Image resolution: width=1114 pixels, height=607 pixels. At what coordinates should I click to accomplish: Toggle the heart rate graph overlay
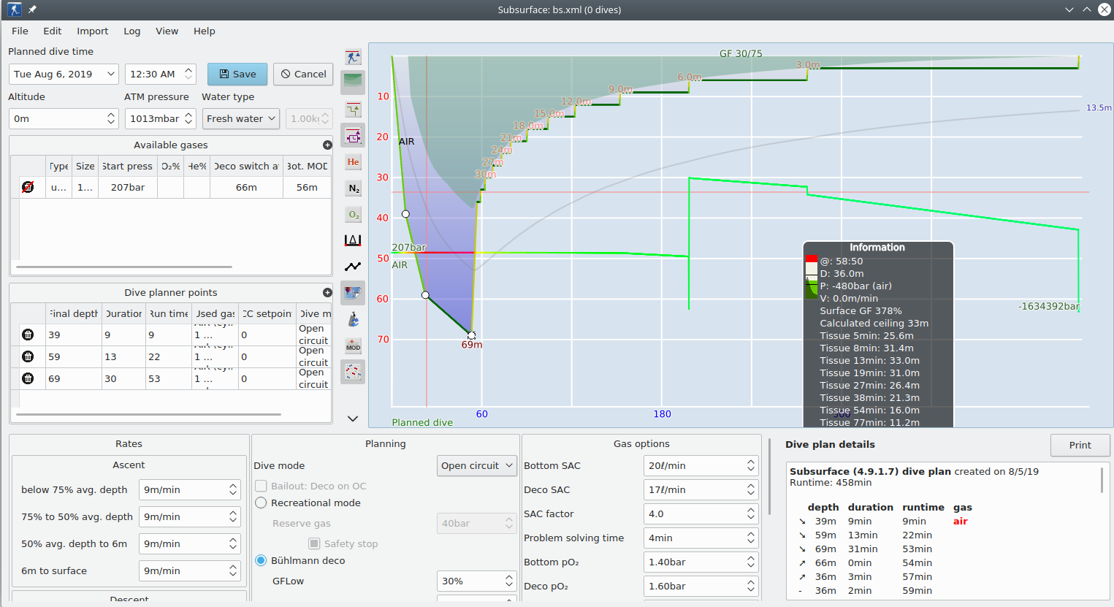[353, 265]
